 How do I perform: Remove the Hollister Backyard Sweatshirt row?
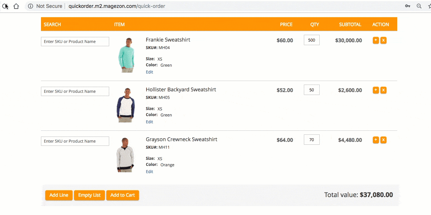click(x=383, y=90)
